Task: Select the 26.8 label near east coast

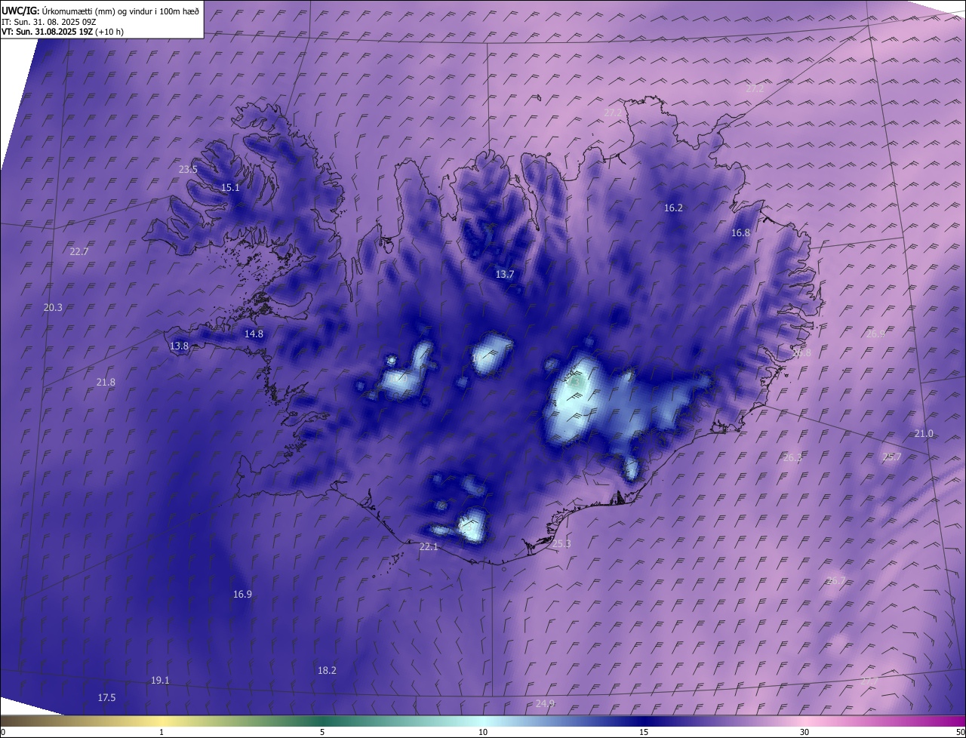Action: [801, 353]
